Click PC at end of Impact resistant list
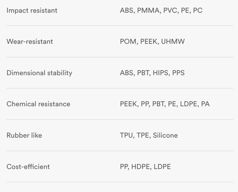Viewport: 238px width, 192px height. coord(198,11)
